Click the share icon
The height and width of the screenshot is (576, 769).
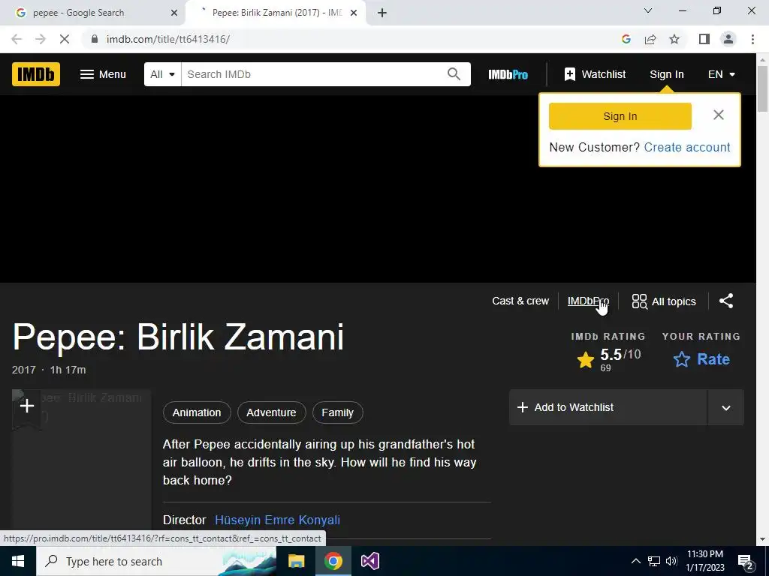click(x=726, y=301)
